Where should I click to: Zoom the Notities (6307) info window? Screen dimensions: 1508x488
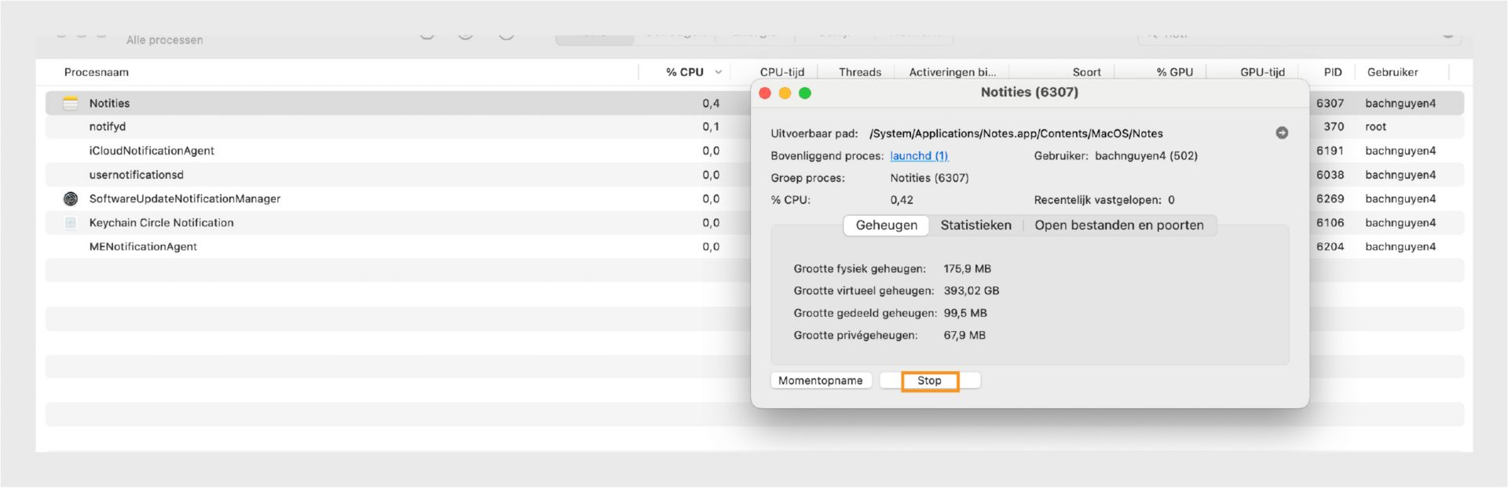(804, 93)
